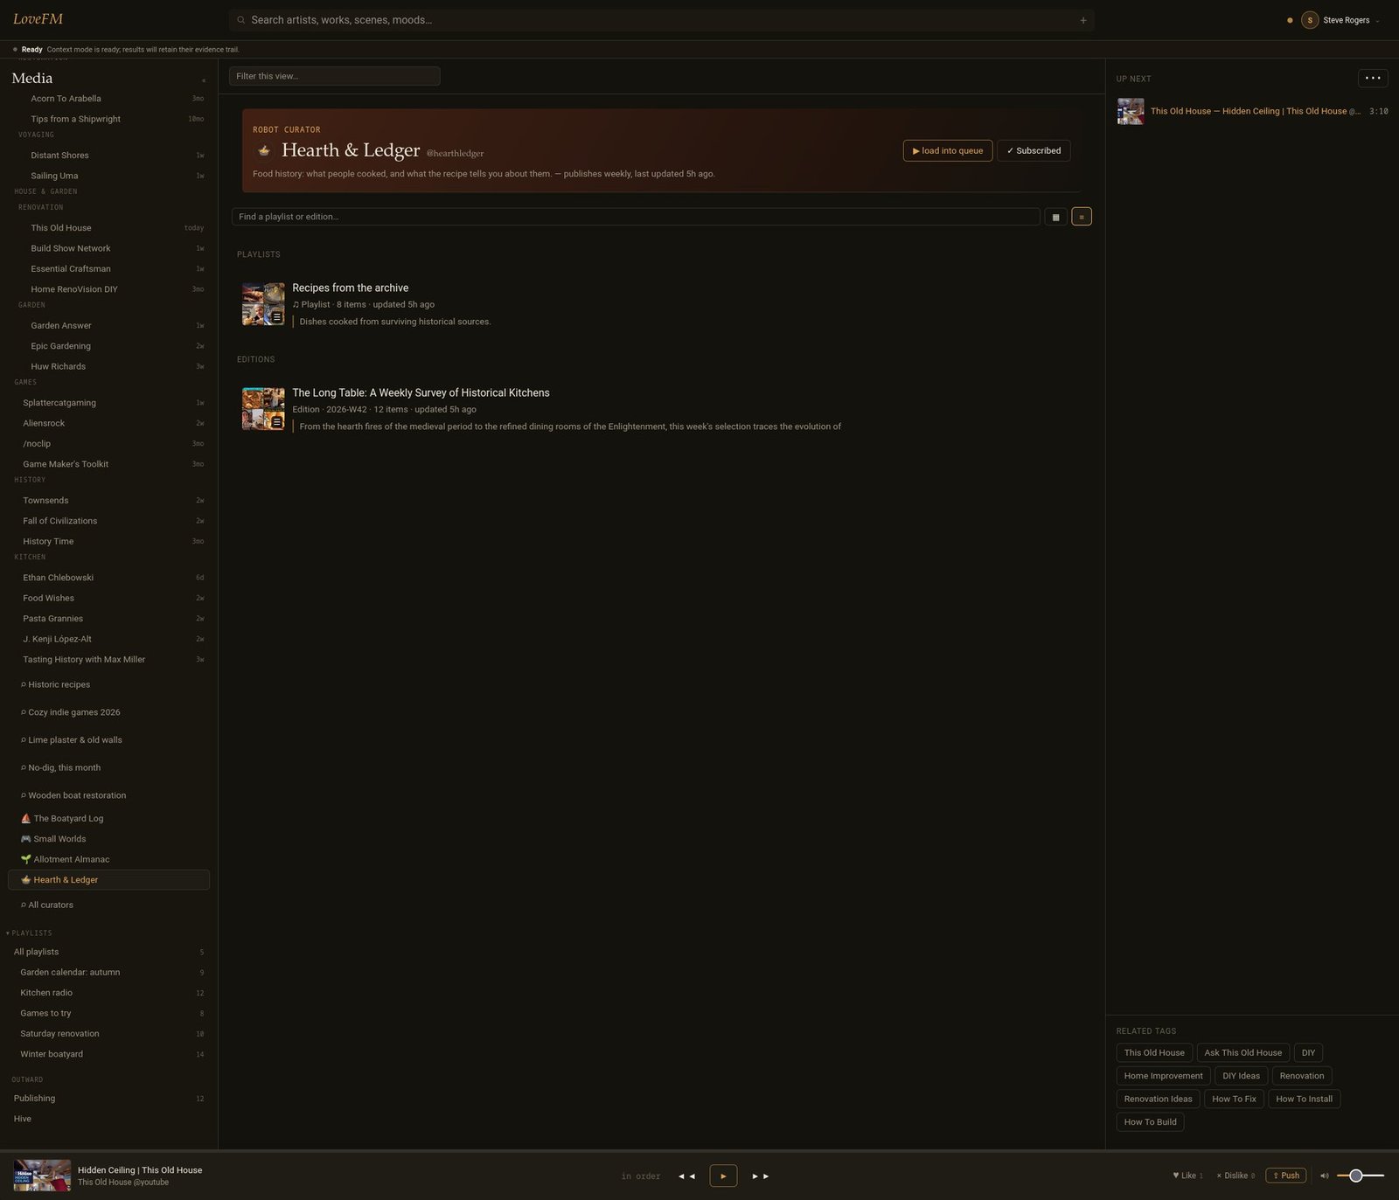Select the Ask This Old House tag
The image size is (1399, 1200).
(x=1243, y=1052)
